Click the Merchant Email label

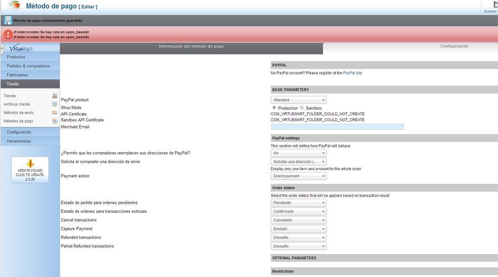tap(75, 127)
